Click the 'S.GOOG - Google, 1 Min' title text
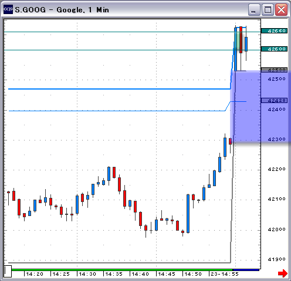This screenshot has width=291, height=281. [x=62, y=10]
